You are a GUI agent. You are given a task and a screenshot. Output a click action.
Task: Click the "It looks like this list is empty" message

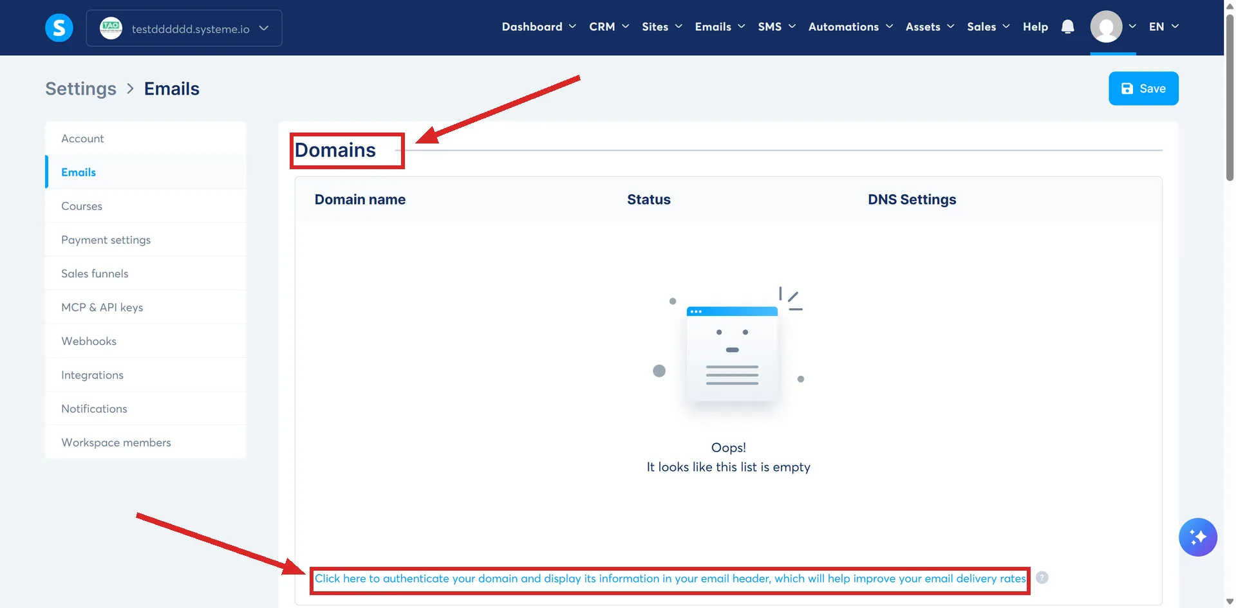click(x=728, y=467)
